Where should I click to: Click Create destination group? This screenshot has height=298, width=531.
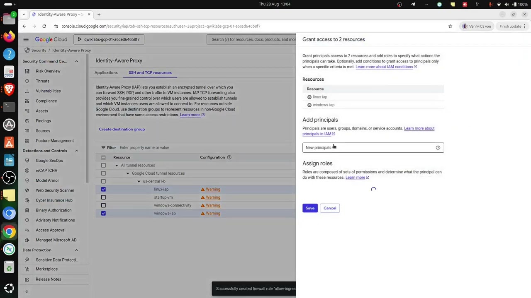(122, 129)
